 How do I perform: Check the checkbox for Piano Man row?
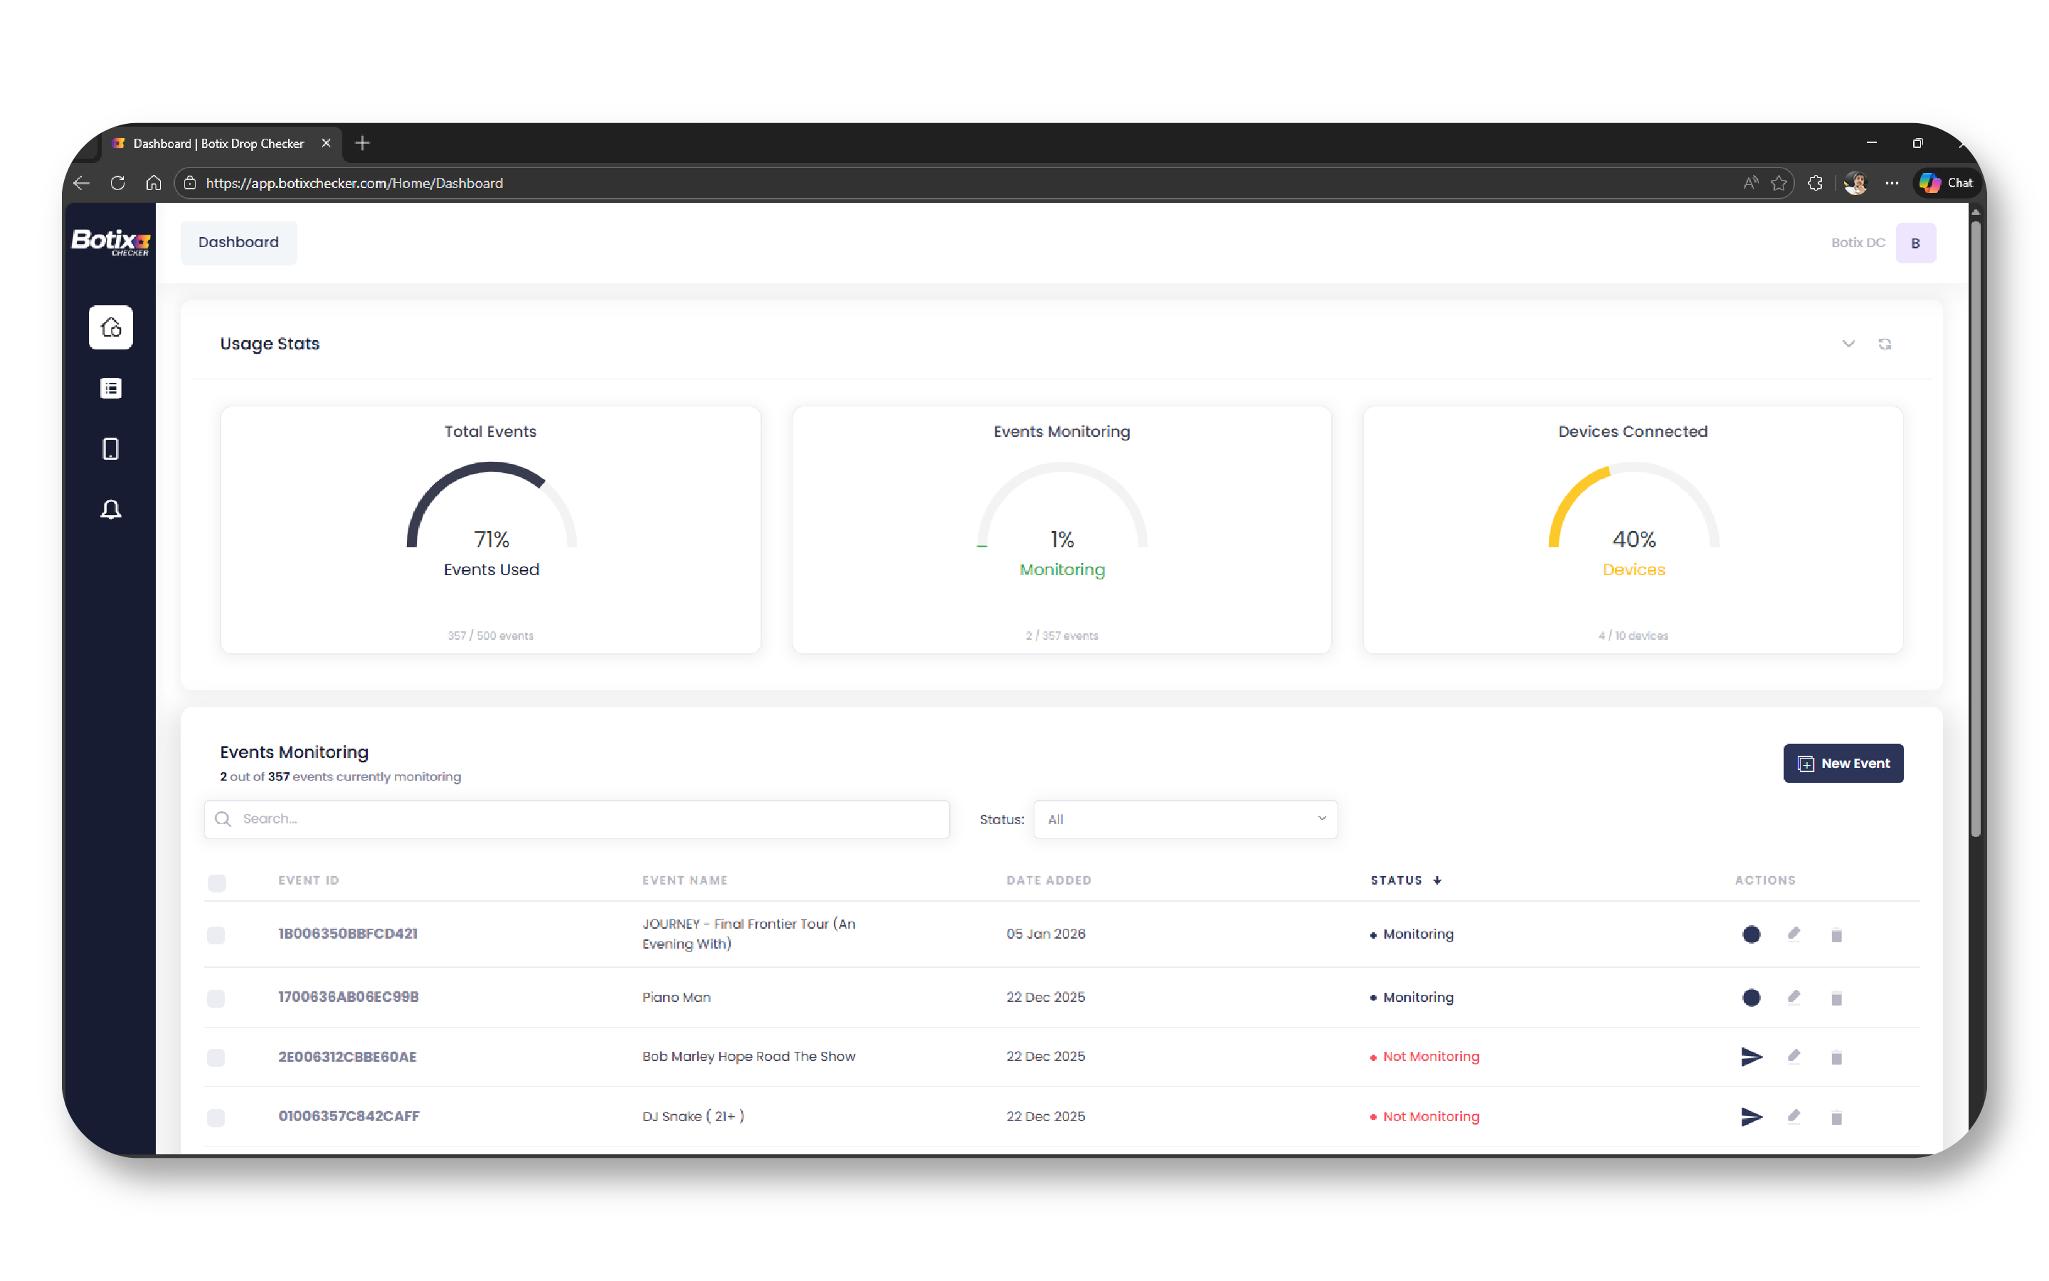click(x=217, y=998)
